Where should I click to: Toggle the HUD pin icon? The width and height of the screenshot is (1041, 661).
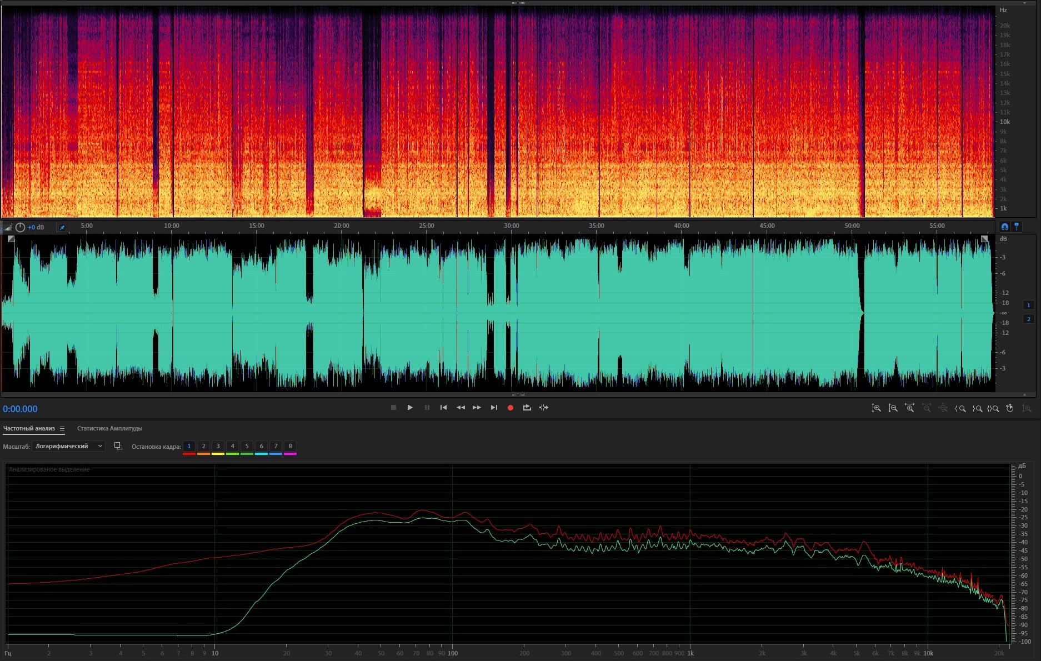[x=62, y=227]
